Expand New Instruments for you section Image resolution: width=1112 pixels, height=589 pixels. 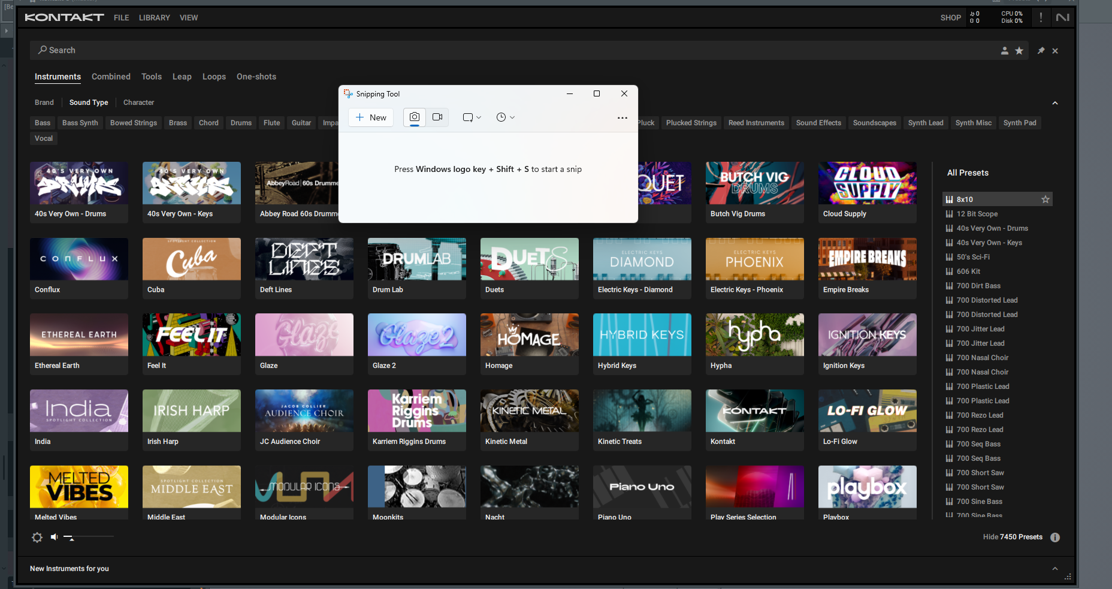click(x=1055, y=569)
